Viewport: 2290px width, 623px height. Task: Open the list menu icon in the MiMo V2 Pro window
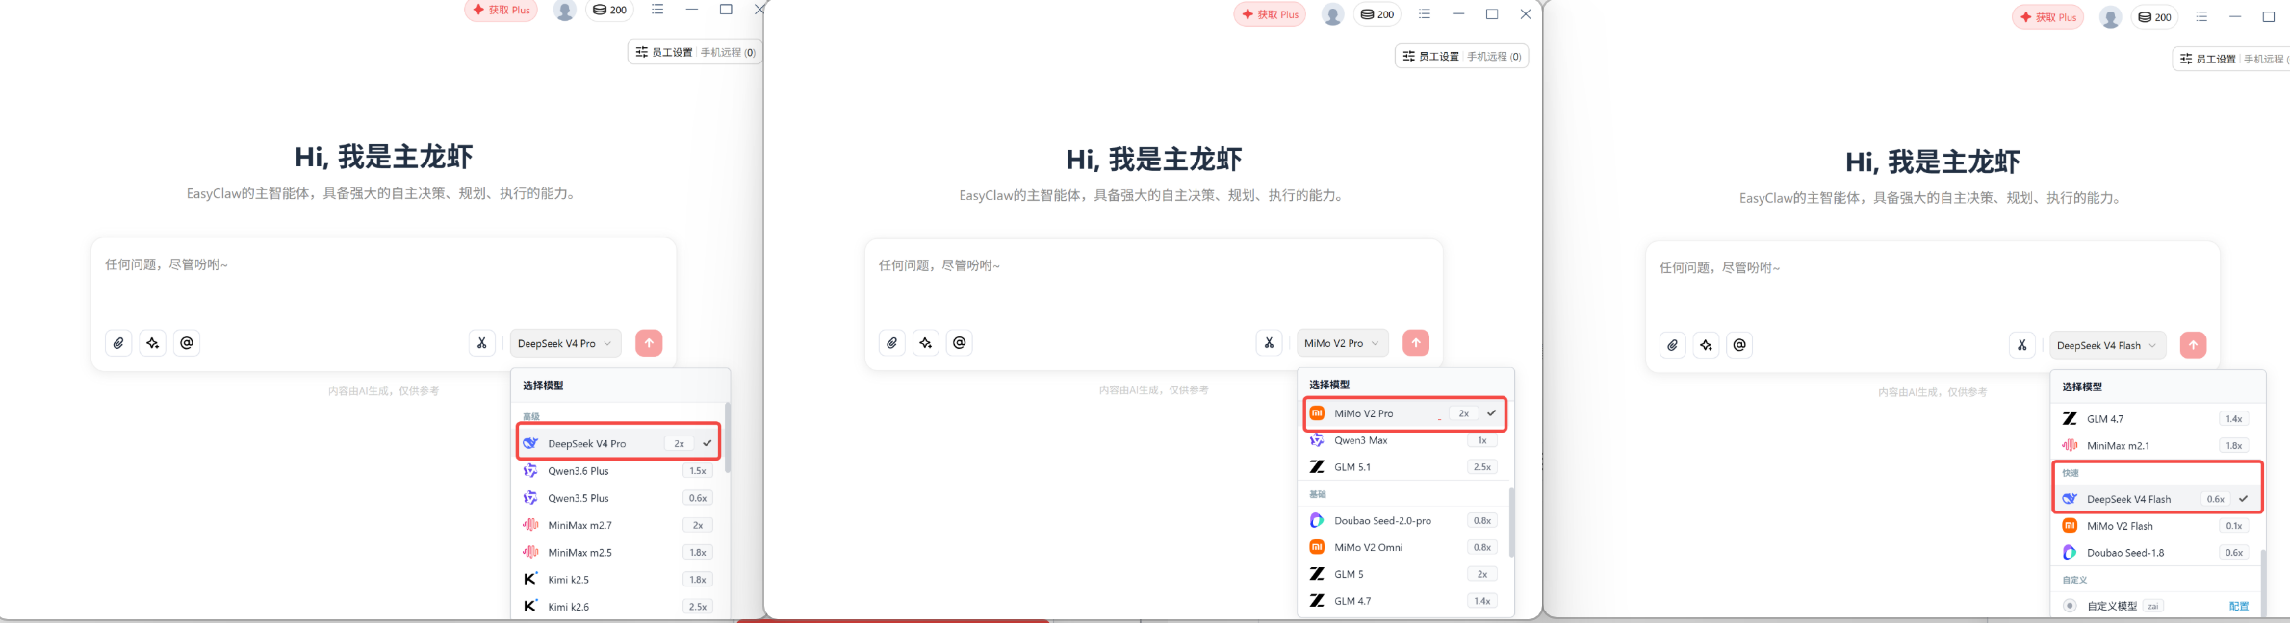pos(1425,14)
